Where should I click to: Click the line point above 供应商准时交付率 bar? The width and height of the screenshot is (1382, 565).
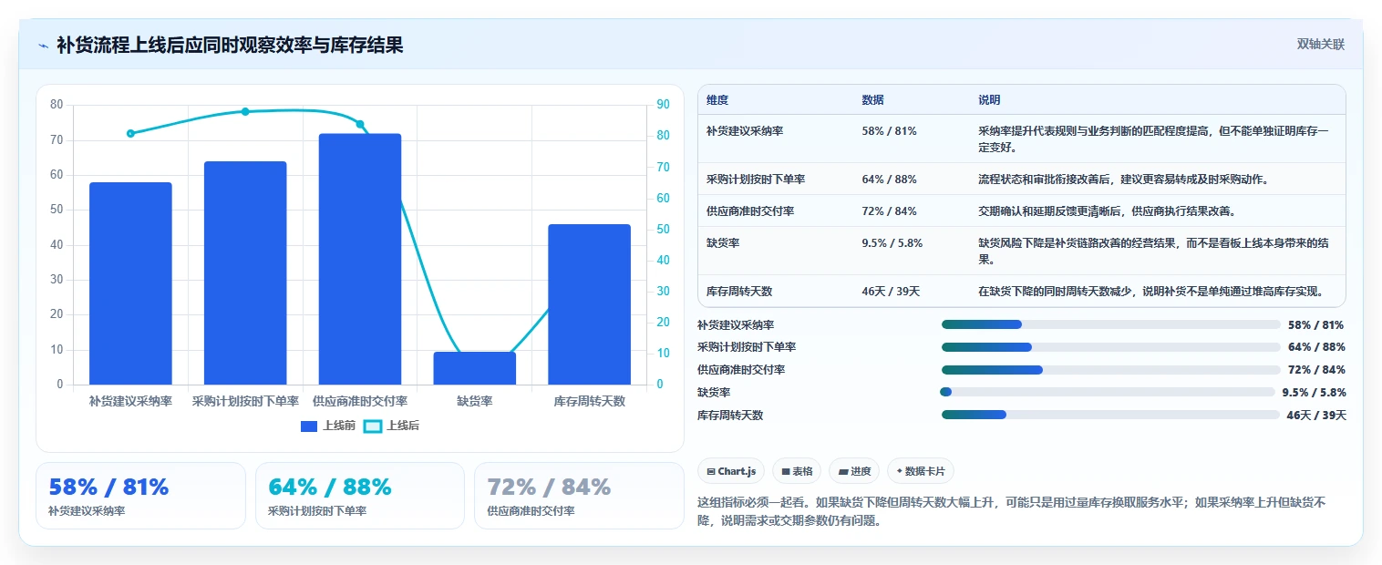360,124
